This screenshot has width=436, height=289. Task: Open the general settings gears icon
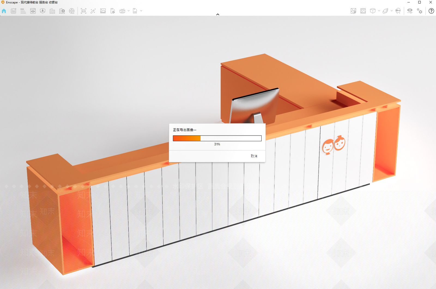[x=420, y=11]
